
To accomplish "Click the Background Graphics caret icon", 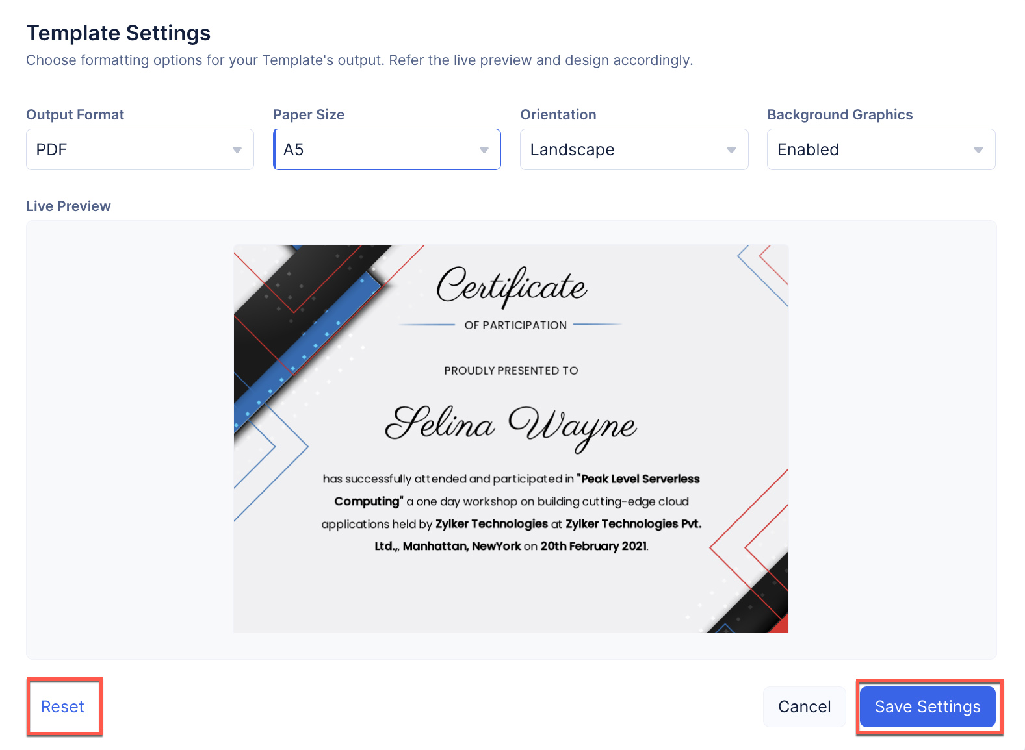I will click(978, 150).
